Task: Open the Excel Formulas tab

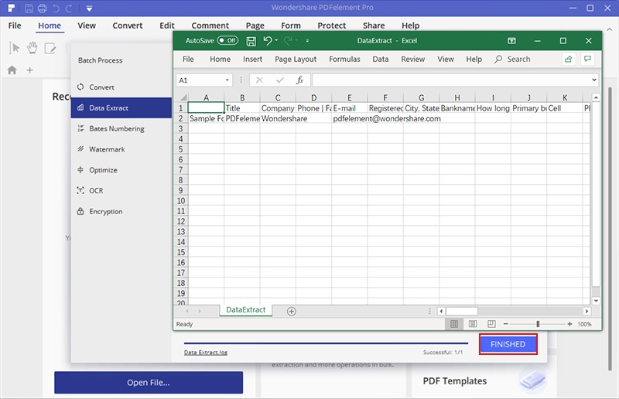Action: [x=344, y=60]
